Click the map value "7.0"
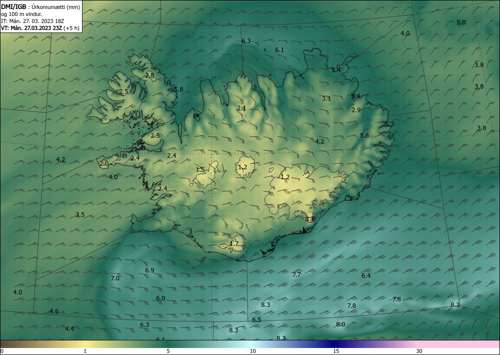This screenshot has width=500, height=355. 115,278
